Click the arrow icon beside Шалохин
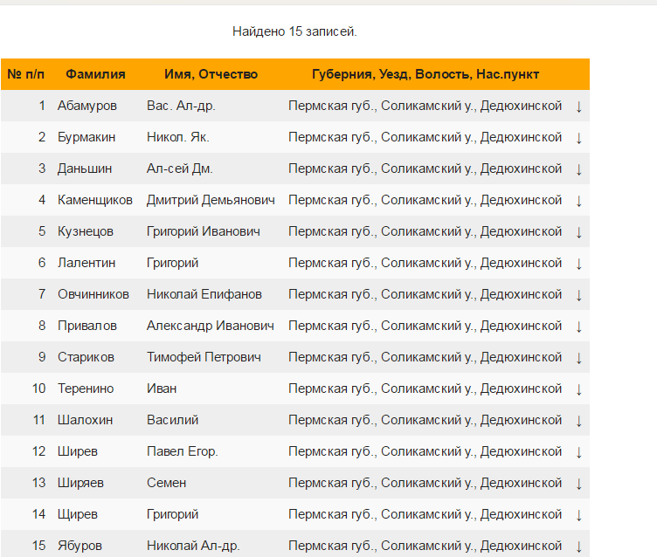The width and height of the screenshot is (657, 557). pos(578,421)
